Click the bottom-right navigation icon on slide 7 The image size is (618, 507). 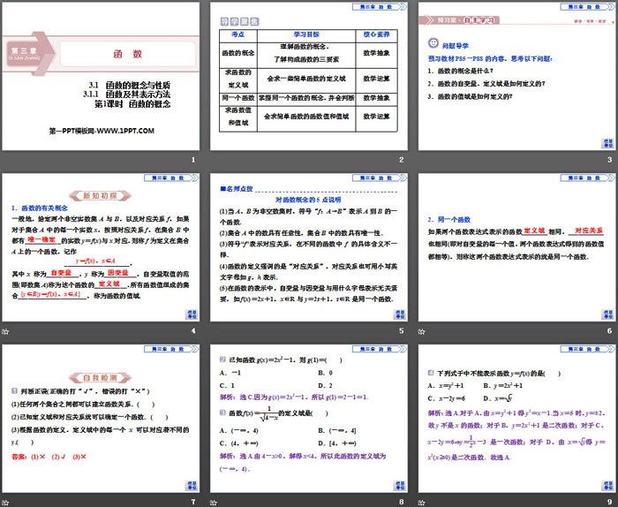pos(192,486)
